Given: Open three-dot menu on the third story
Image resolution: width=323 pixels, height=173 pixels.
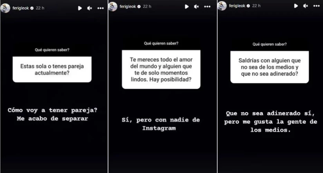Looking at the screenshot, I should 317,6.
